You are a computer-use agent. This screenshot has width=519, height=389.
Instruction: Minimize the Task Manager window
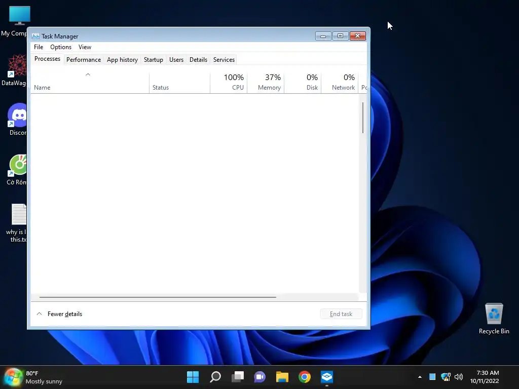(x=323, y=36)
